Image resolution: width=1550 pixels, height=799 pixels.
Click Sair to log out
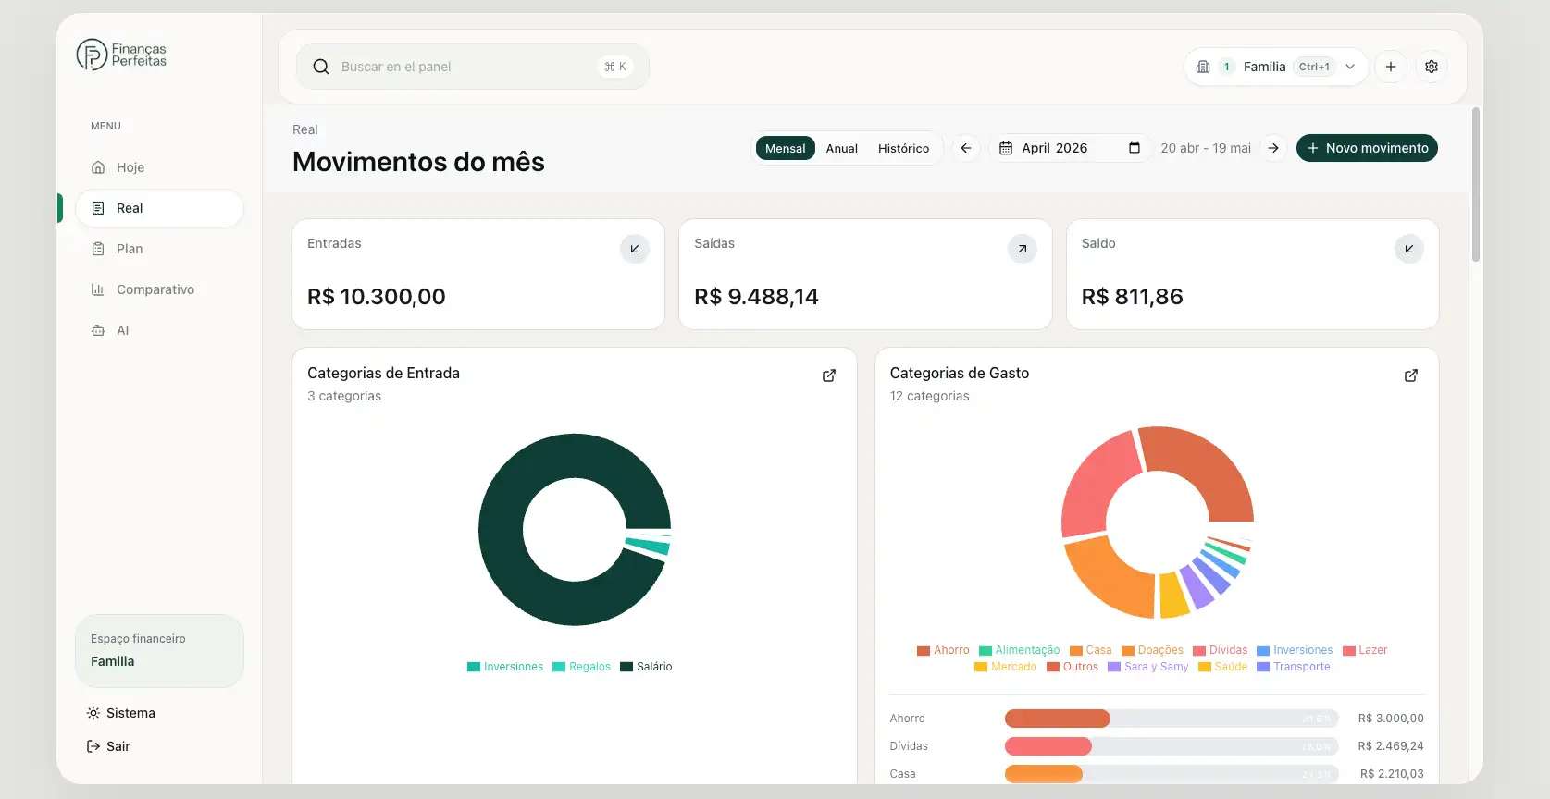point(108,746)
